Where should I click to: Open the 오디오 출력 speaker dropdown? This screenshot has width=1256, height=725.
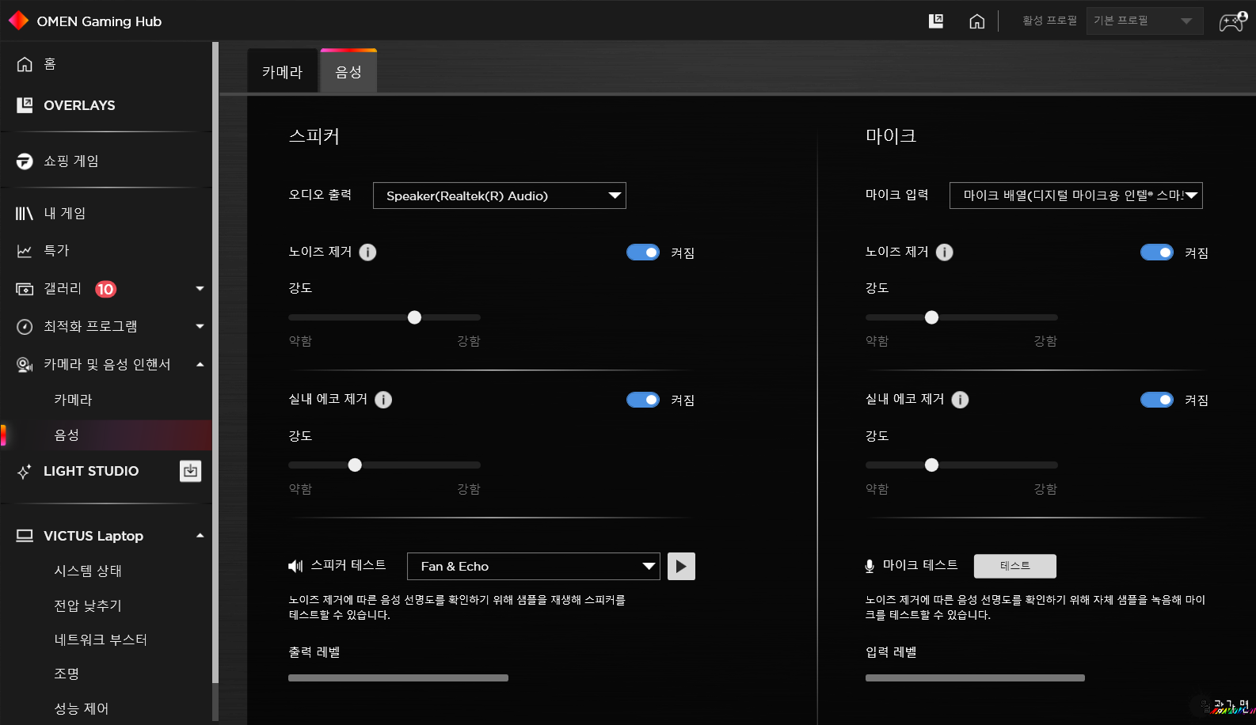(x=499, y=195)
